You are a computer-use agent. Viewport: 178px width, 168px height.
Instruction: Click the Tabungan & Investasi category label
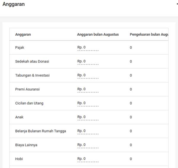click(x=32, y=75)
